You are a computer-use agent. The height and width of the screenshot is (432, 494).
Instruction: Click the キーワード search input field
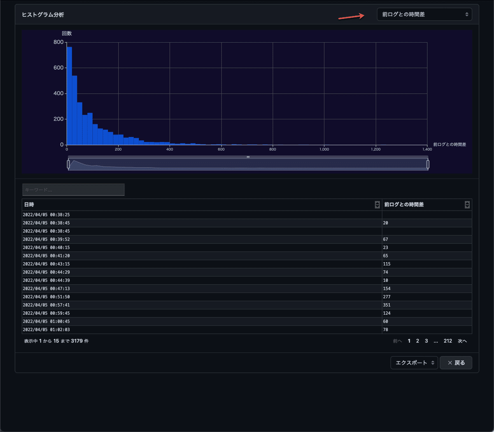(73, 190)
